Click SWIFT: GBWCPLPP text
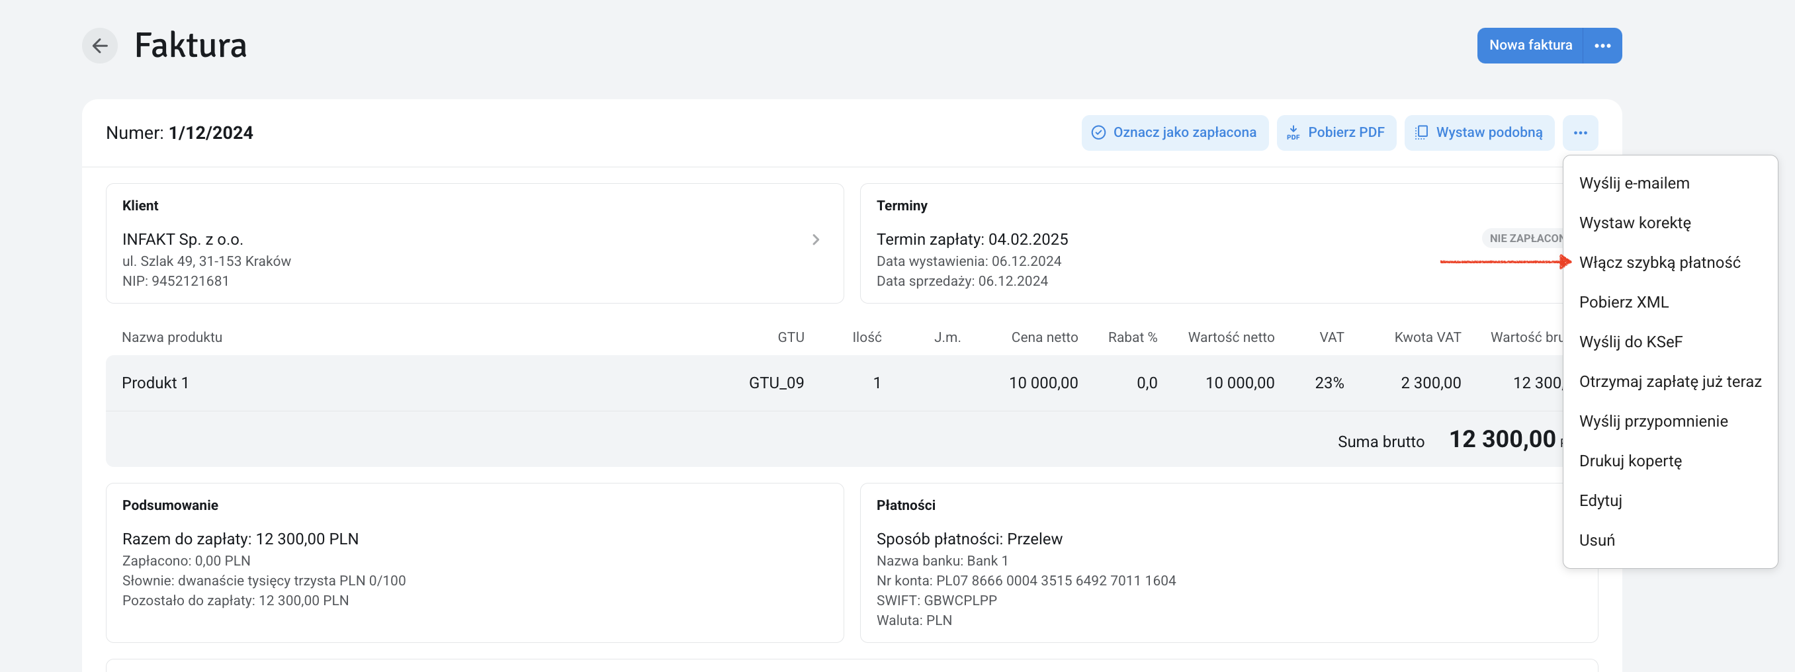The image size is (1795, 672). [936, 601]
